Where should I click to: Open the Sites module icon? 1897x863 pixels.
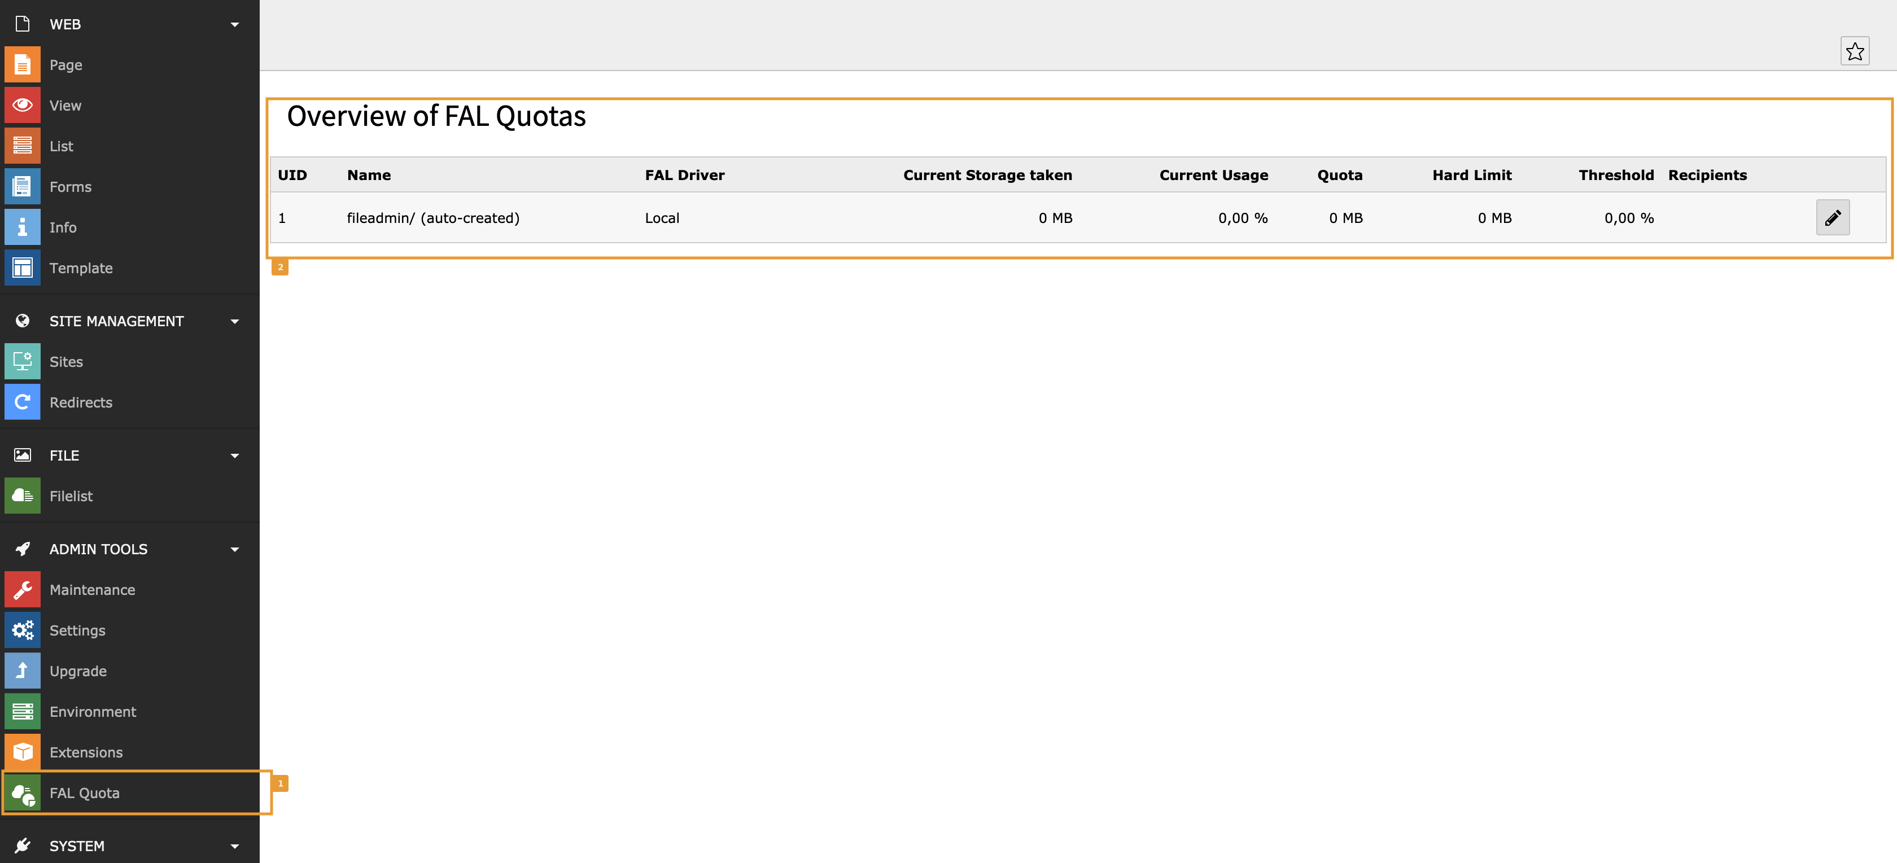pyautogui.click(x=22, y=362)
